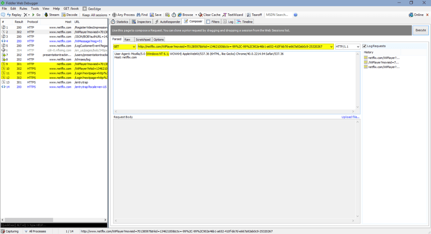
Task: Toggle the Stream mode button
Action: (x=52, y=15)
